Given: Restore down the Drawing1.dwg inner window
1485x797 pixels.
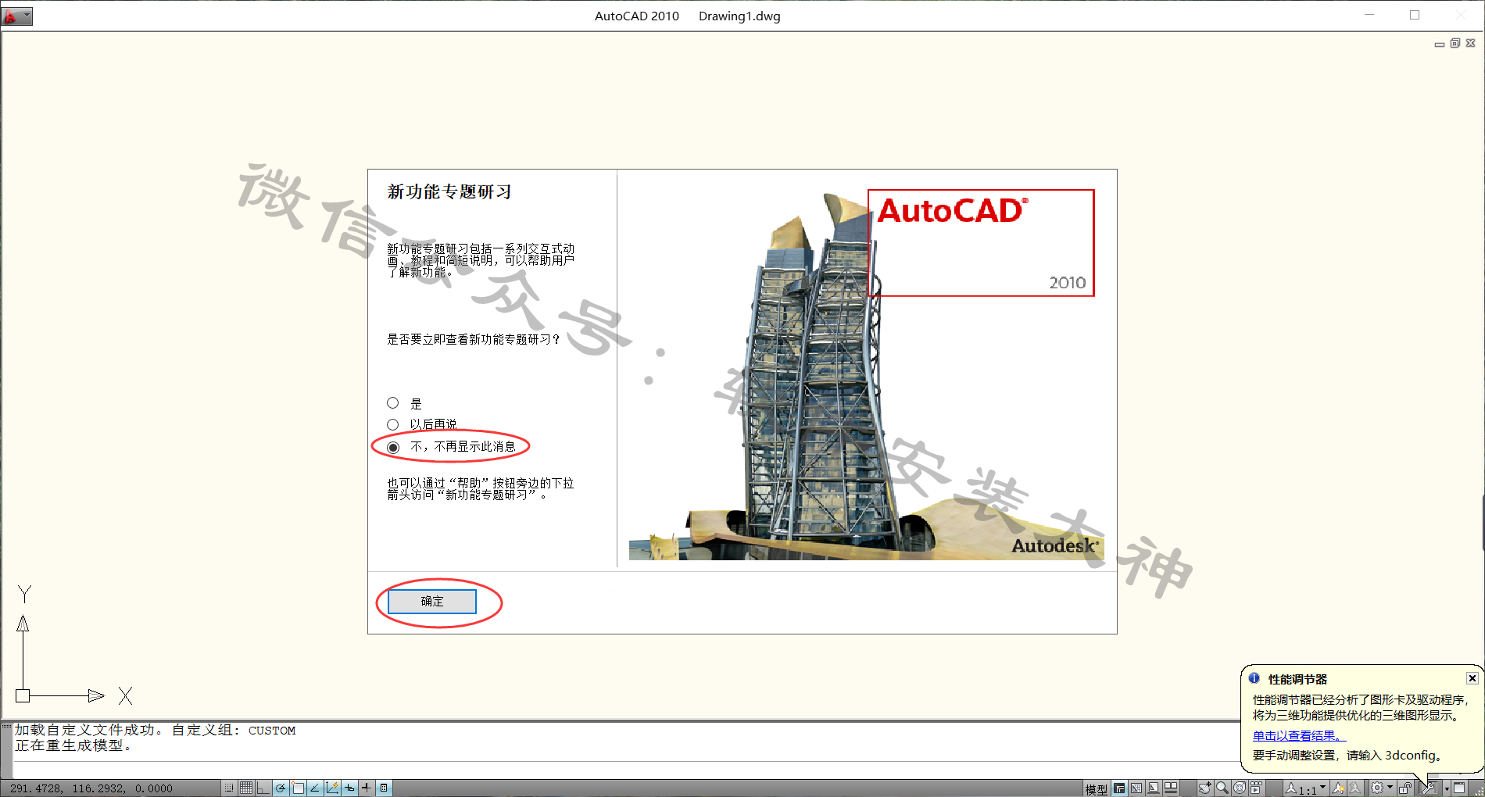Looking at the screenshot, I should click(1455, 44).
